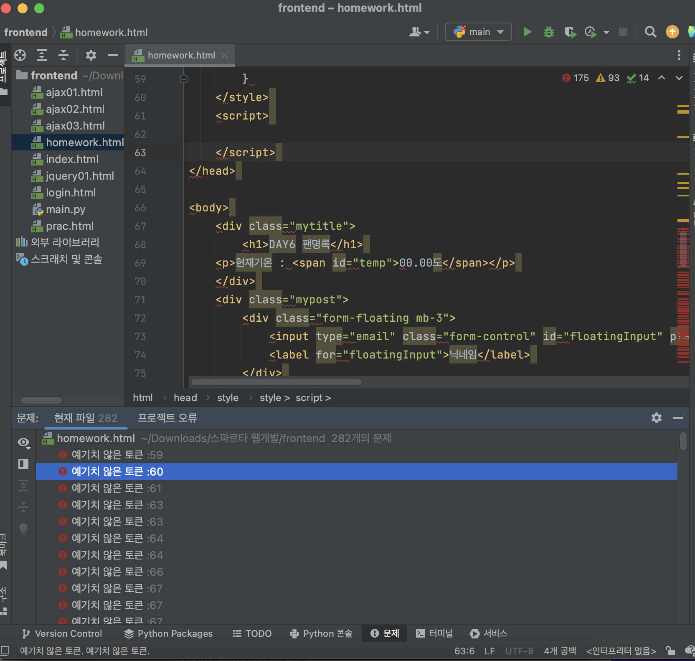Click the typo count 14 indicator
Image resolution: width=695 pixels, height=661 pixels.
pyautogui.click(x=638, y=78)
